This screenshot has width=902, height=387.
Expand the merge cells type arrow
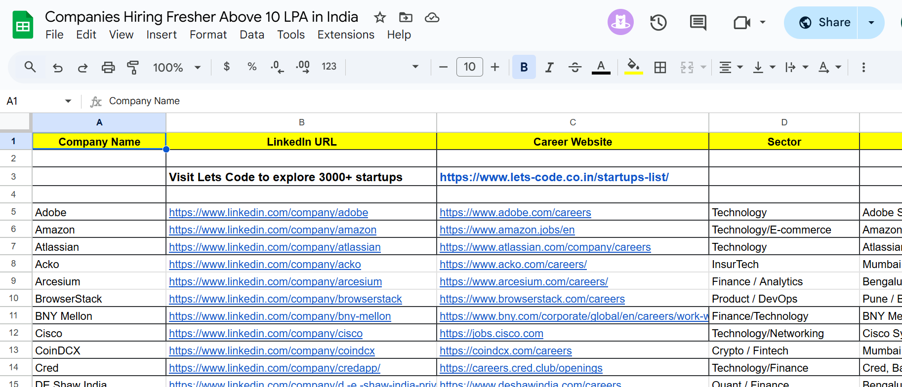(x=703, y=67)
